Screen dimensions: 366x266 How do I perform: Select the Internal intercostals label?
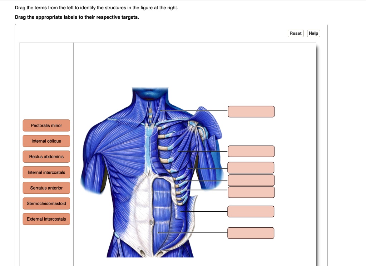coord(46,172)
